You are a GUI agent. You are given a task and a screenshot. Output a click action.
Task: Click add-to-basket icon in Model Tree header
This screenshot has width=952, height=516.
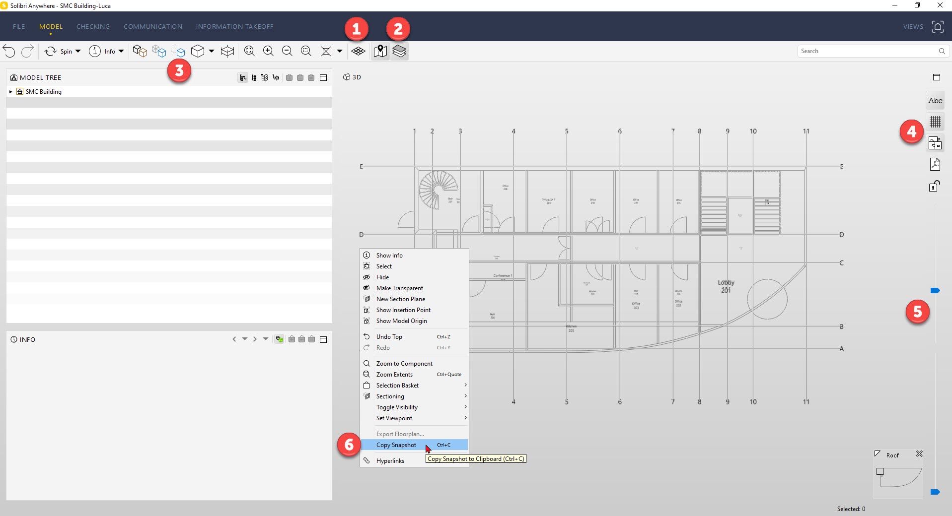coord(289,77)
